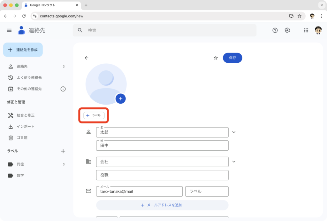This screenshot has height=221, width=327.
Task: Click the info icon next to その他の連絡先
Action: pos(64,89)
